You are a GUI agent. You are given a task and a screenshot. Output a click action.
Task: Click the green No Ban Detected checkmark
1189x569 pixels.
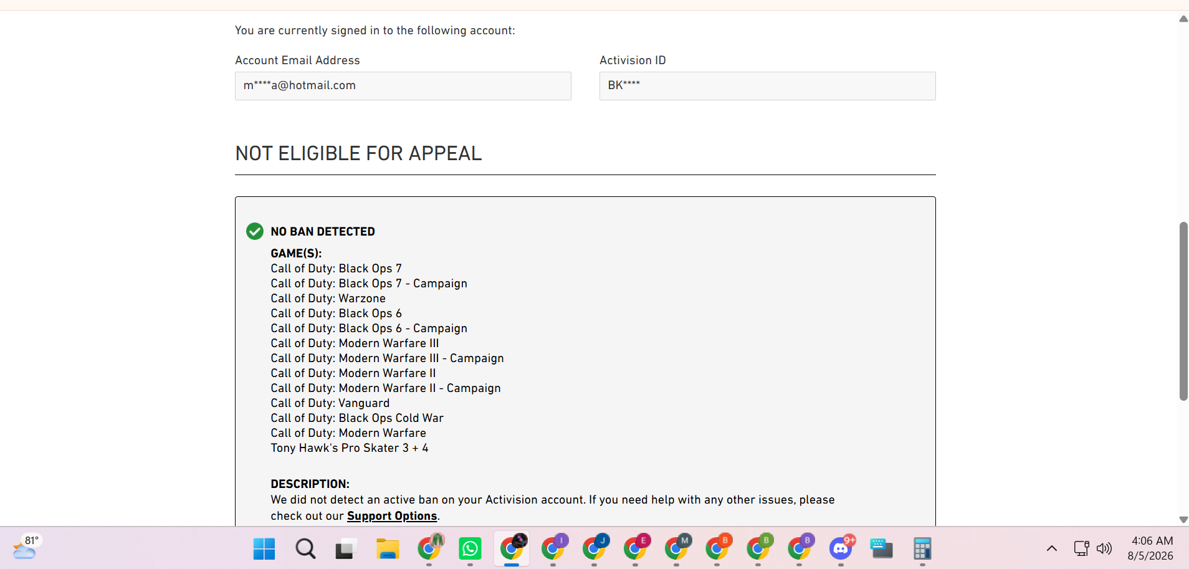255,231
